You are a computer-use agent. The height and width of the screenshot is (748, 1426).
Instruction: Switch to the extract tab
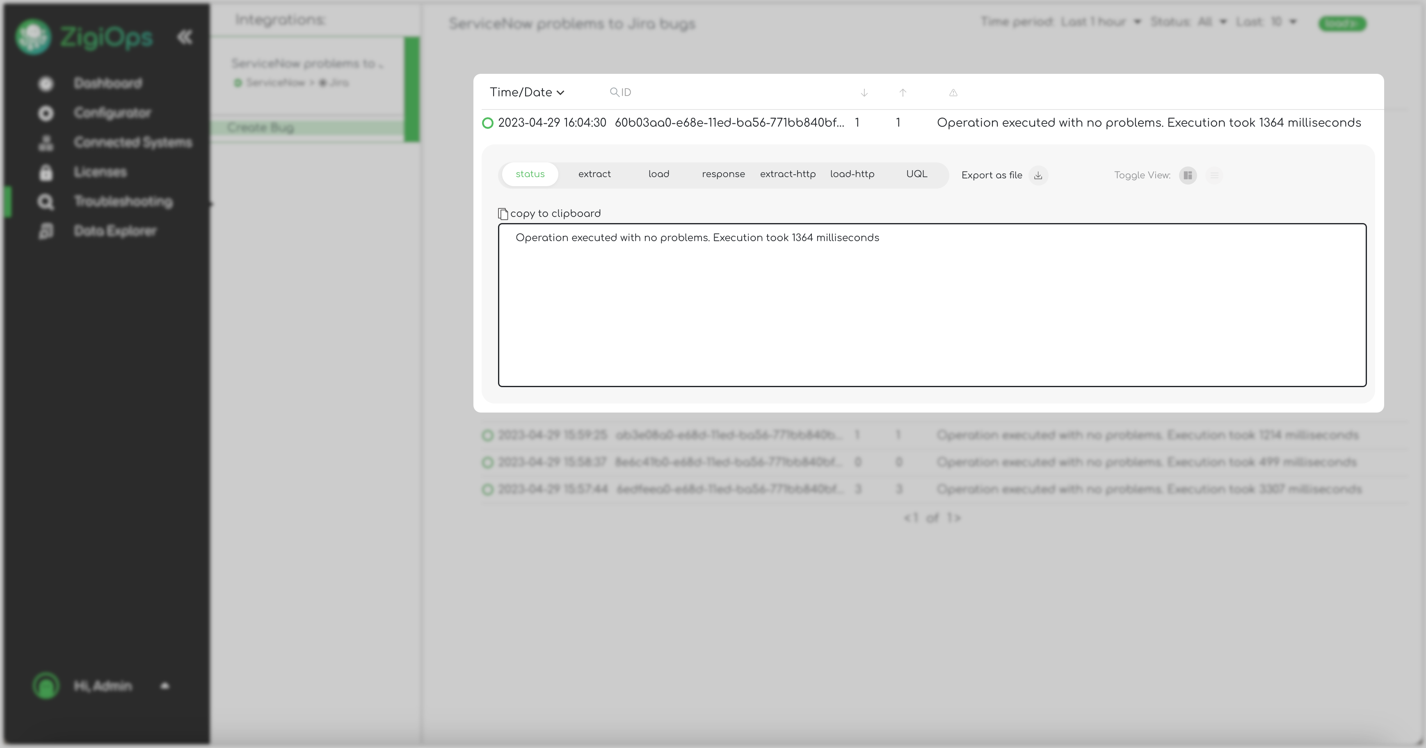click(594, 174)
